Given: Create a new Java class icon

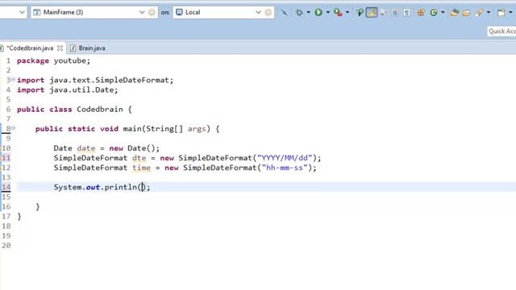Looking at the screenshot, I should tap(434, 13).
